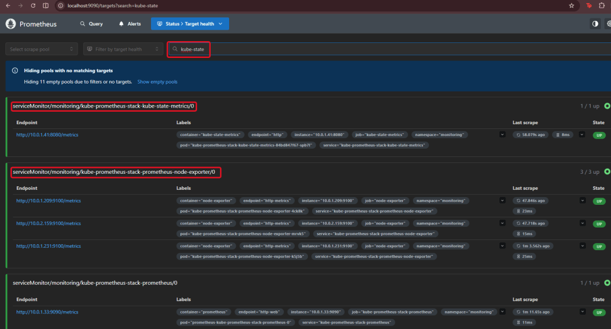Open endpoint http://10.0.1.33:9090/metrics
The image size is (611, 329).
47,312
